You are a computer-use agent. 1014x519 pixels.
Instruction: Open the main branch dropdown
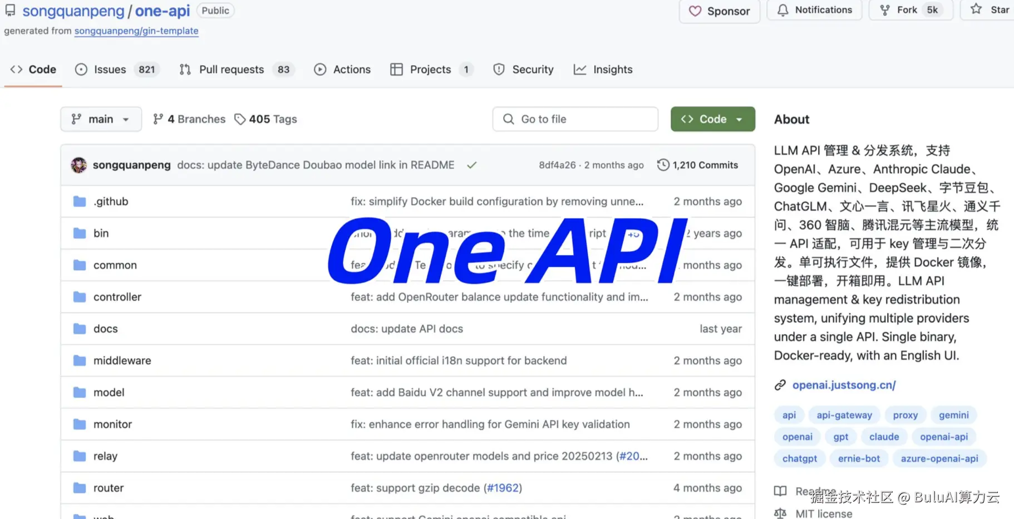(101, 119)
